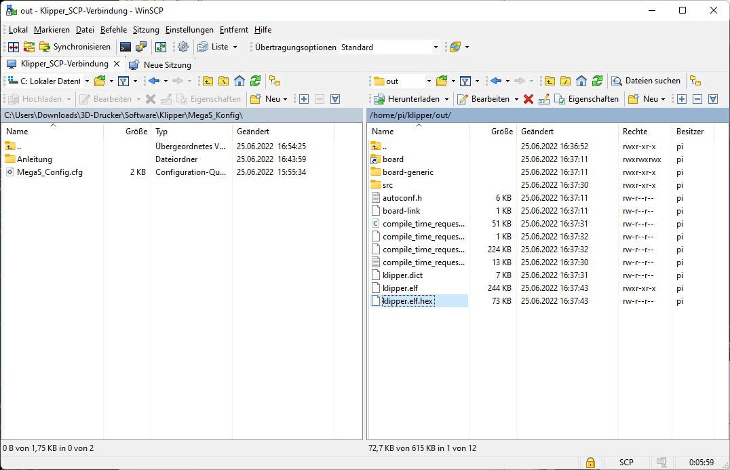Go back in local panel history
The width and height of the screenshot is (730, 470).
[x=154, y=81]
